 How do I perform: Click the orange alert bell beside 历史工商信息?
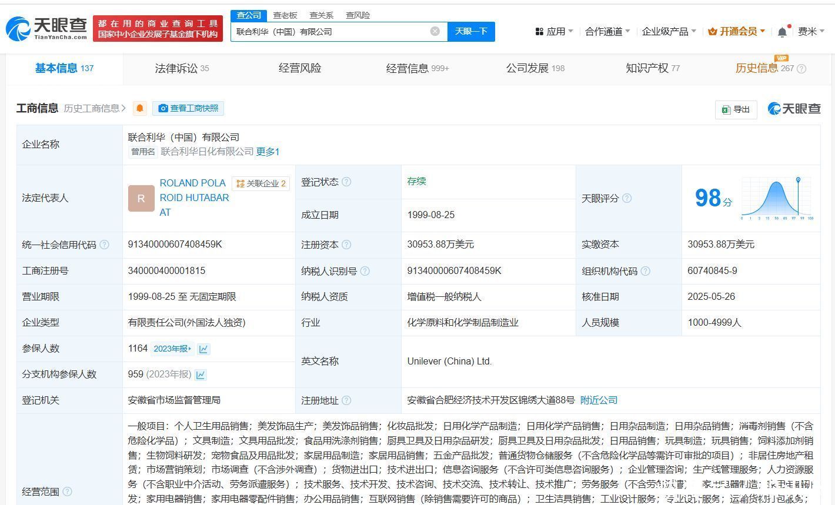[x=140, y=108]
